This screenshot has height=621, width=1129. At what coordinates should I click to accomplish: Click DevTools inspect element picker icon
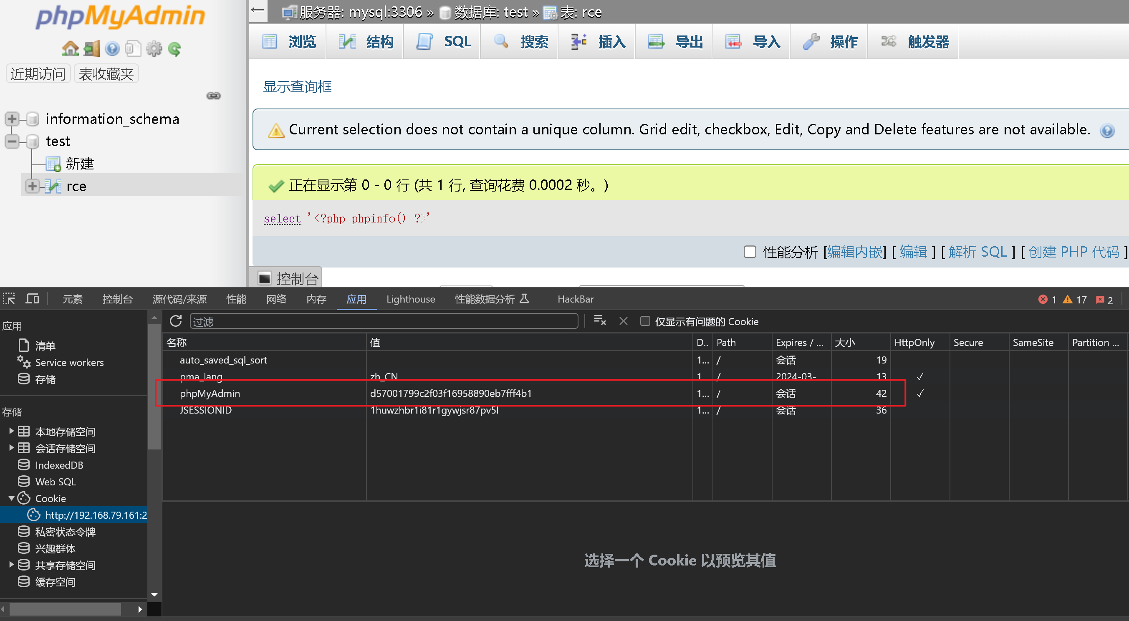[x=9, y=299]
